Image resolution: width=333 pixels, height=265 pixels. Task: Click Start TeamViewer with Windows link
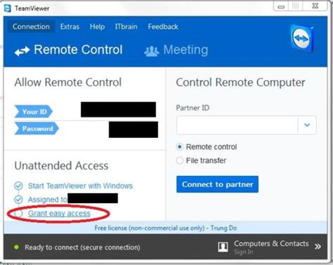click(80, 186)
